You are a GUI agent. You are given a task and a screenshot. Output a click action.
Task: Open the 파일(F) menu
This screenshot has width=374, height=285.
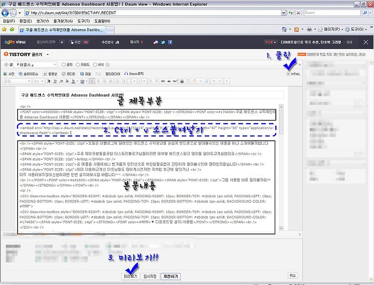point(9,21)
